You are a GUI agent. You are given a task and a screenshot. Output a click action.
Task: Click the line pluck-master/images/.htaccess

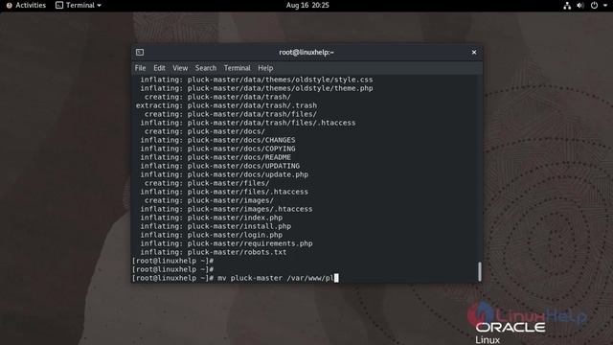point(226,209)
